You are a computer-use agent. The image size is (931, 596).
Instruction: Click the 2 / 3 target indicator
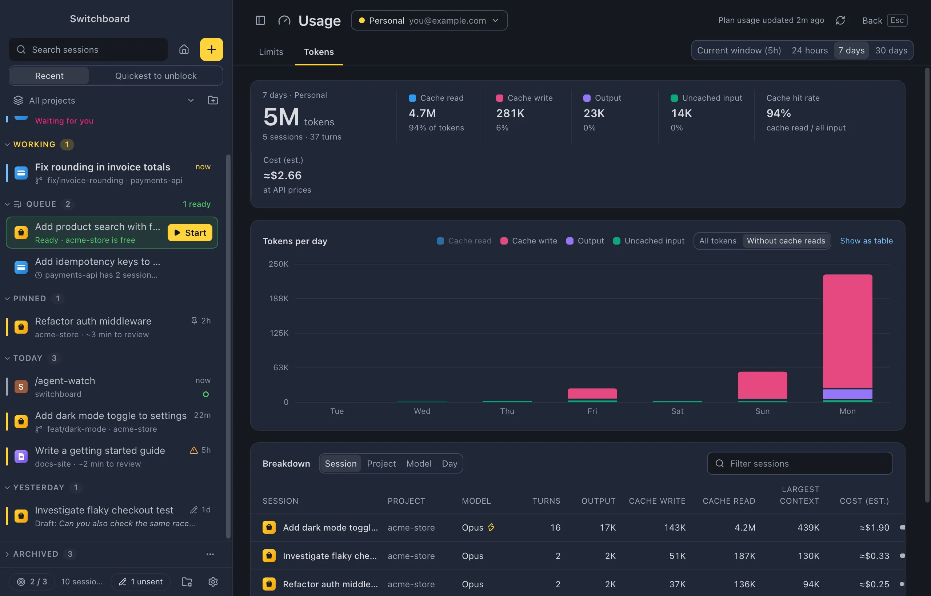point(32,581)
